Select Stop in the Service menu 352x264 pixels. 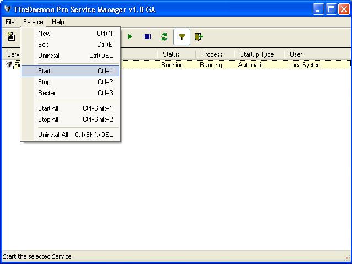pyautogui.click(x=70, y=82)
